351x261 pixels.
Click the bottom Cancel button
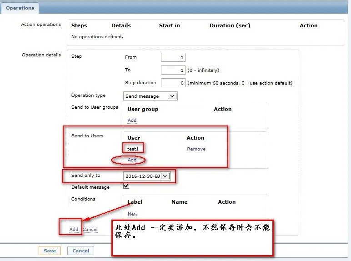tap(80, 251)
